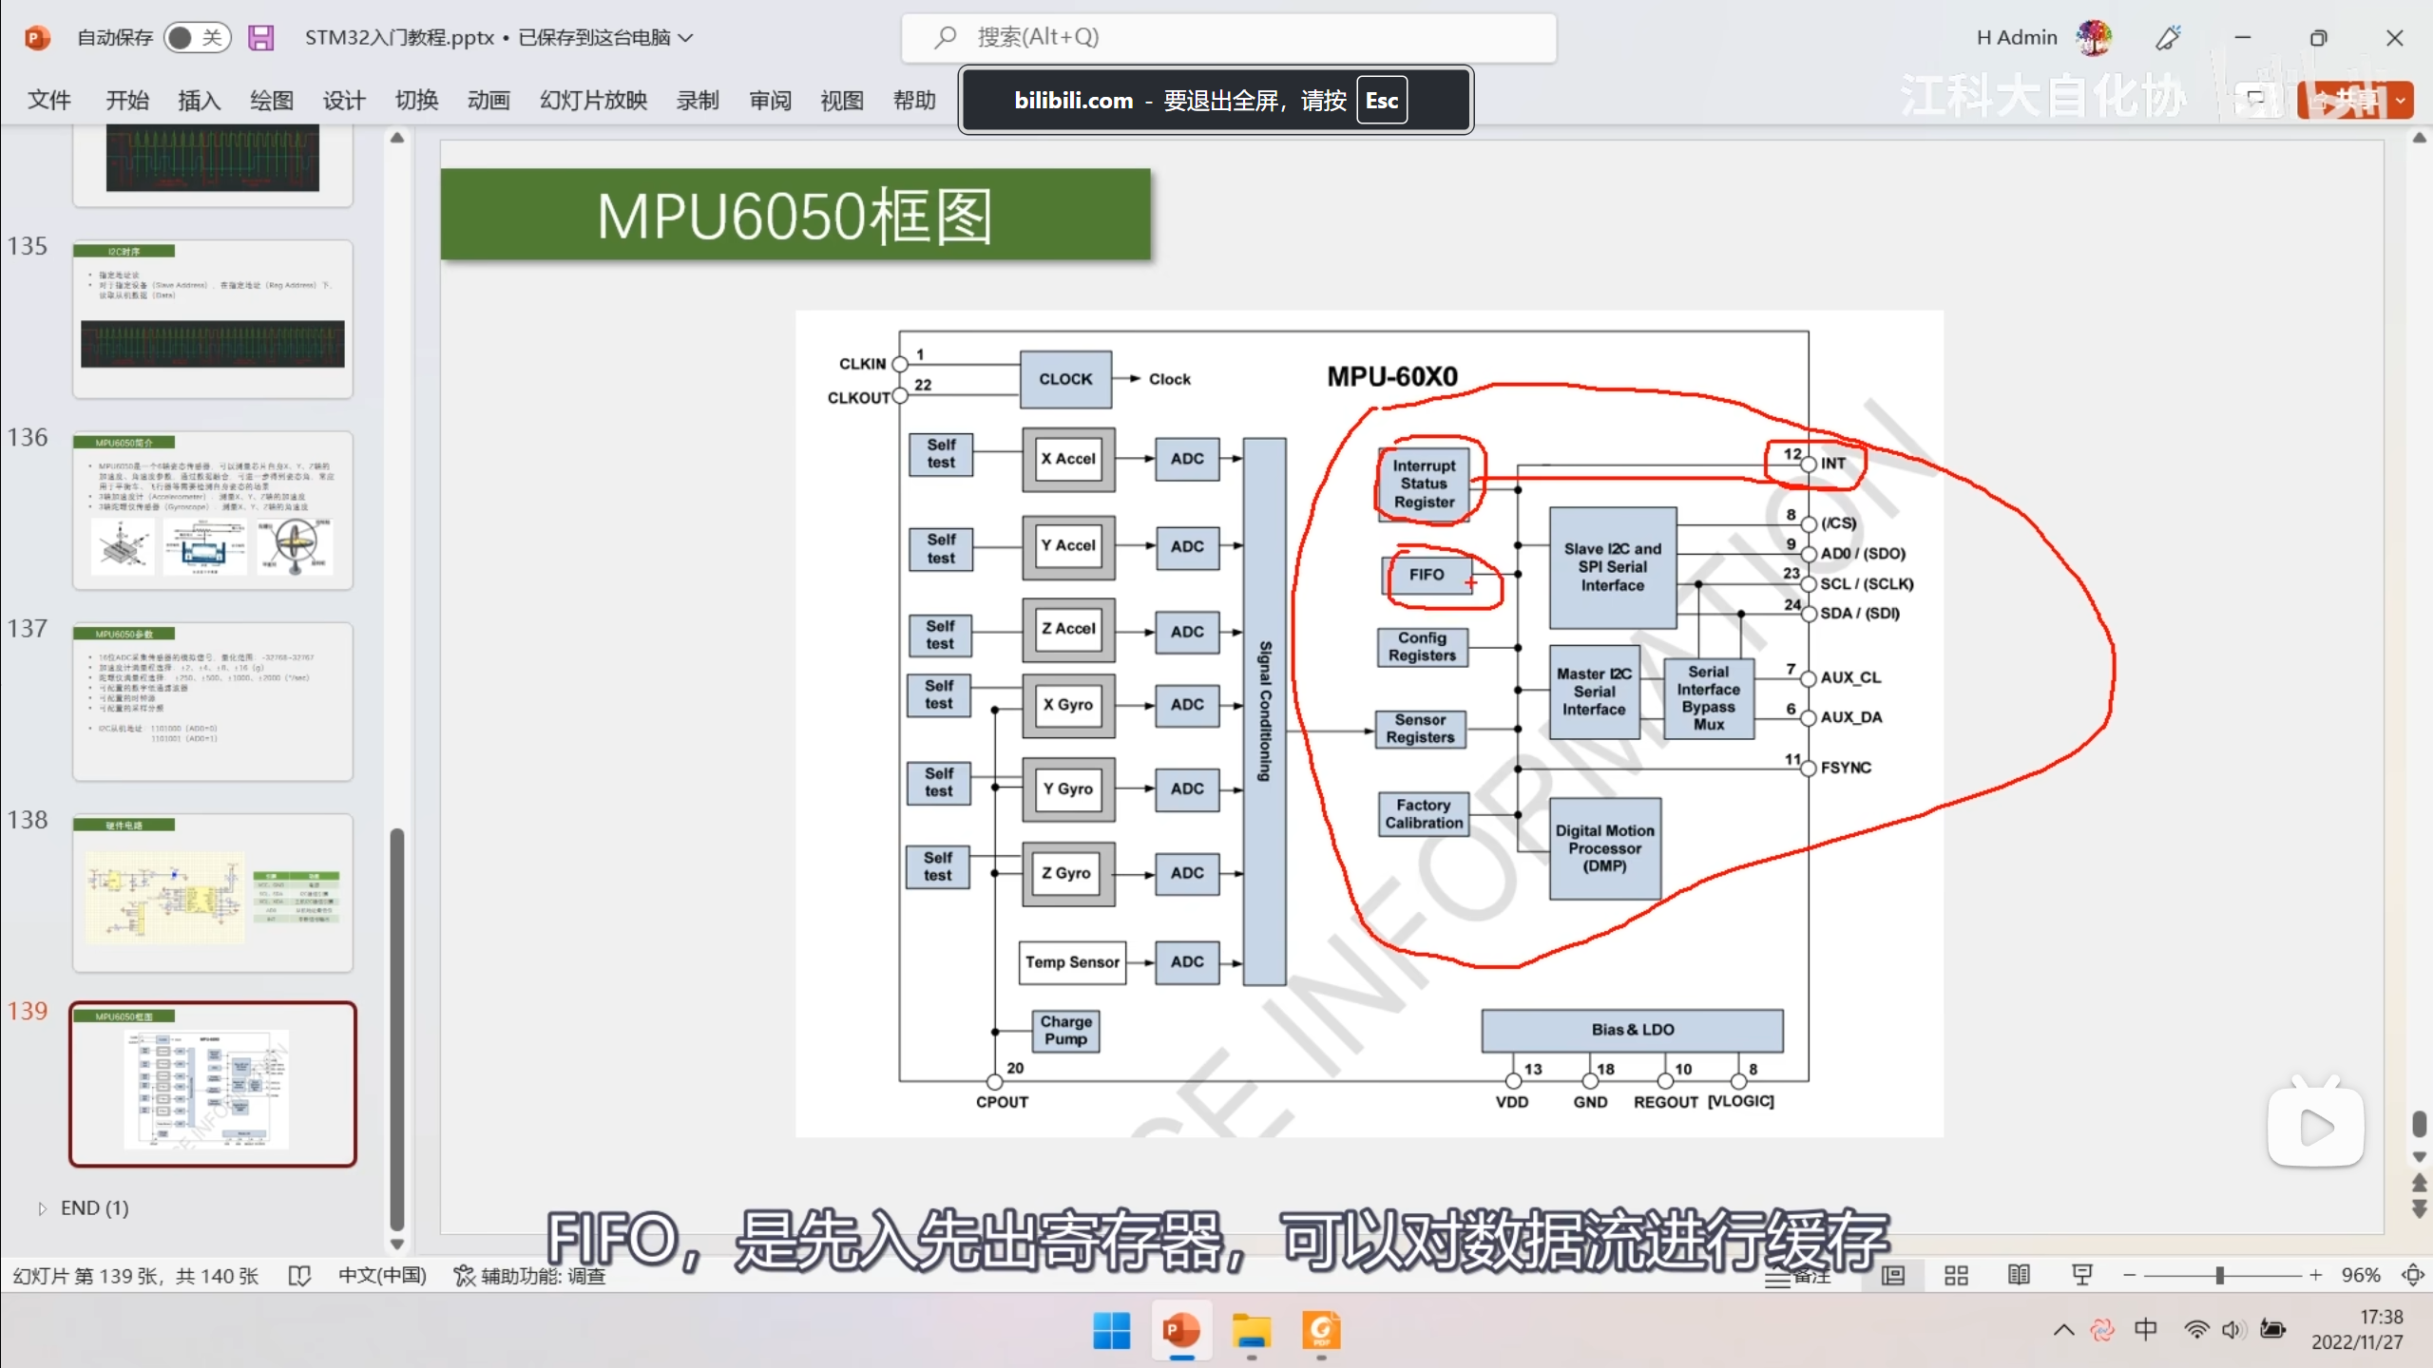Click the purple Save icon in title bar
Screen dimensions: 2433x1368
(260, 38)
